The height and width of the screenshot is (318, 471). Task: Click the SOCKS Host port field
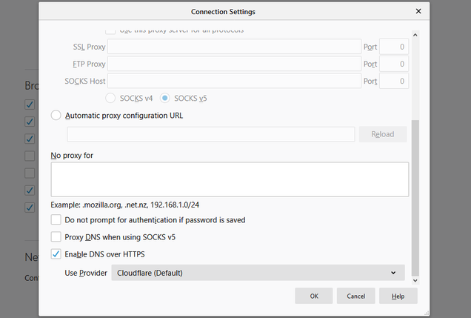(x=394, y=81)
